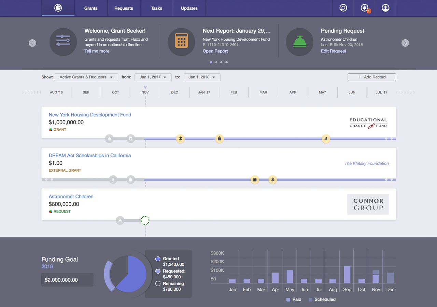Expand Active Grants & Requests dropdown
The height and width of the screenshot is (307, 437).
[86, 77]
